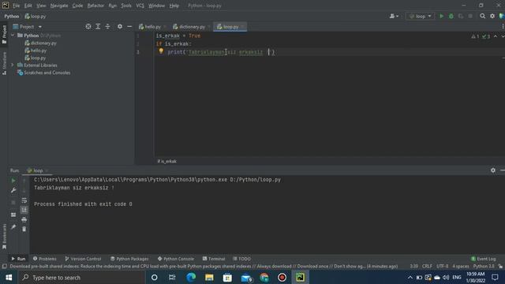
Task: Click the yellow intention lightbulb
Action: (x=161, y=51)
